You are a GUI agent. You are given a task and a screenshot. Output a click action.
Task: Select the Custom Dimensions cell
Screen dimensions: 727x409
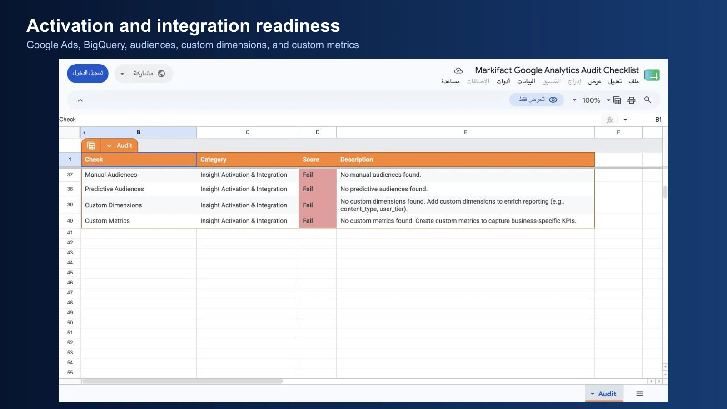tap(139, 205)
